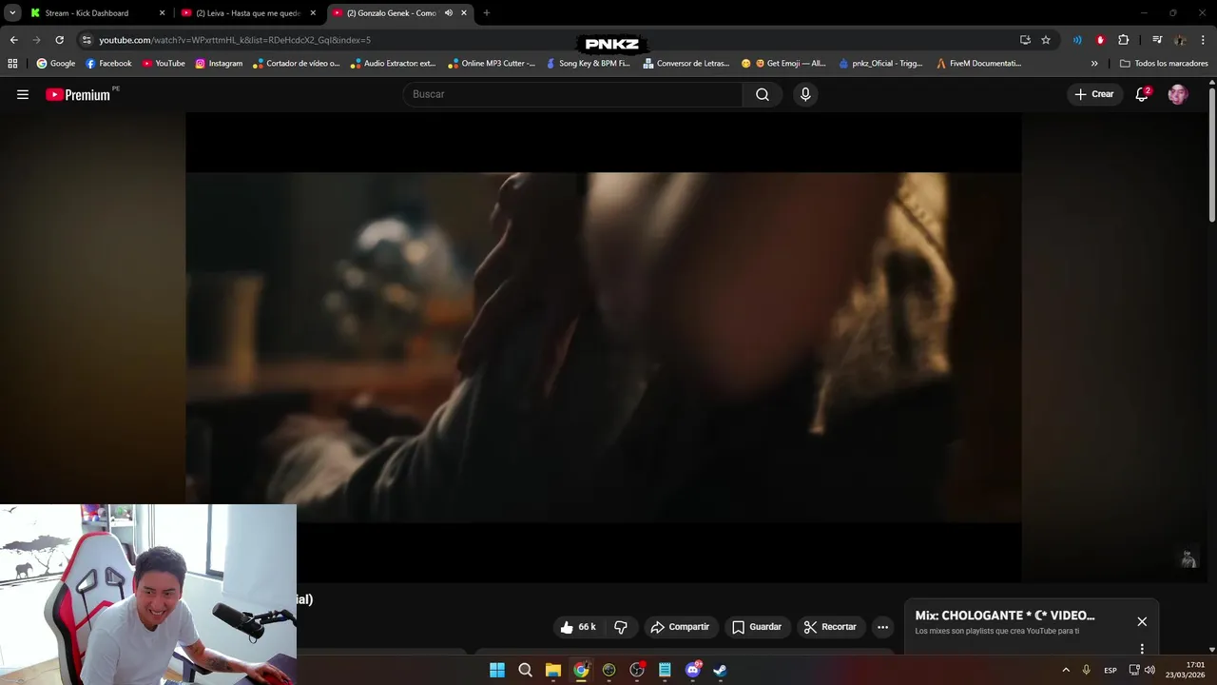
Task: Open more video actions three-dot menu
Action: point(882,627)
